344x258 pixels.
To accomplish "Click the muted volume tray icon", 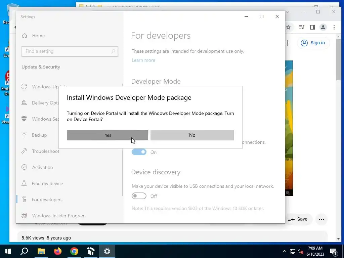I will (301, 251).
